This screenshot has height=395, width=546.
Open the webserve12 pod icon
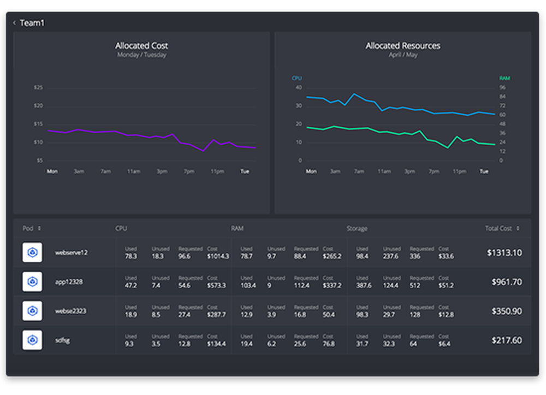[x=32, y=252]
